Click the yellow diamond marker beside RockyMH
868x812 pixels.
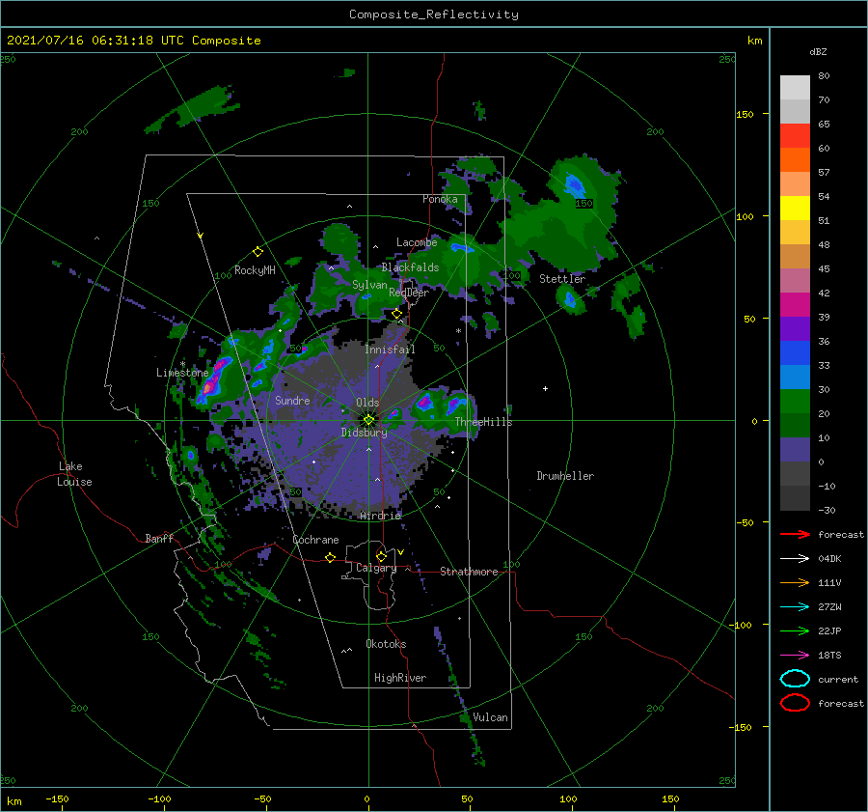tap(258, 252)
